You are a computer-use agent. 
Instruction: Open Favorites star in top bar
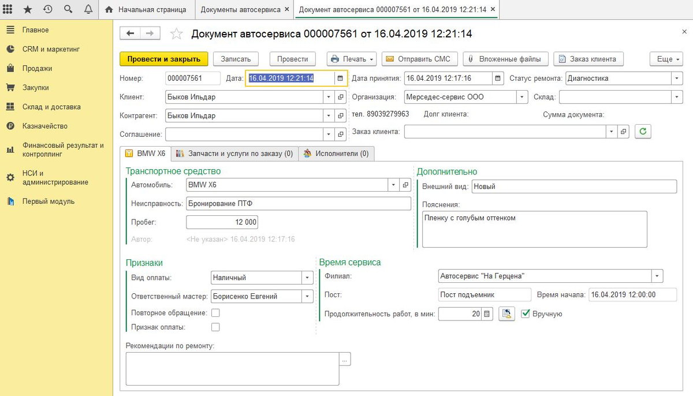[27, 10]
